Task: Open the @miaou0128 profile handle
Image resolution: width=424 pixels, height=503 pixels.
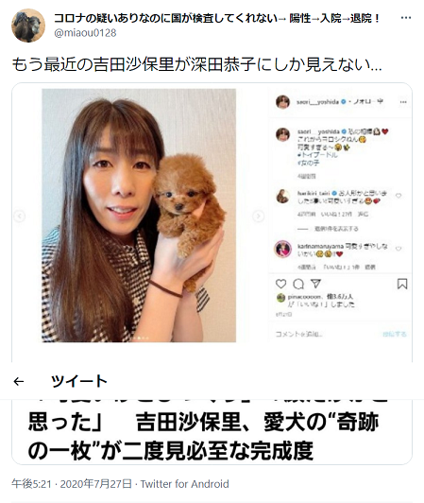Action: [x=85, y=33]
